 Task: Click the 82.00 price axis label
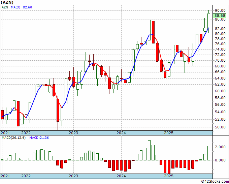pos(220,29)
